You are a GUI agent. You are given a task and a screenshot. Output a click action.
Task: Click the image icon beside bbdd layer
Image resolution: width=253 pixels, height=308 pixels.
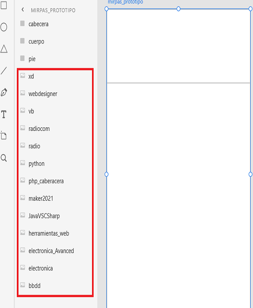(x=23, y=285)
